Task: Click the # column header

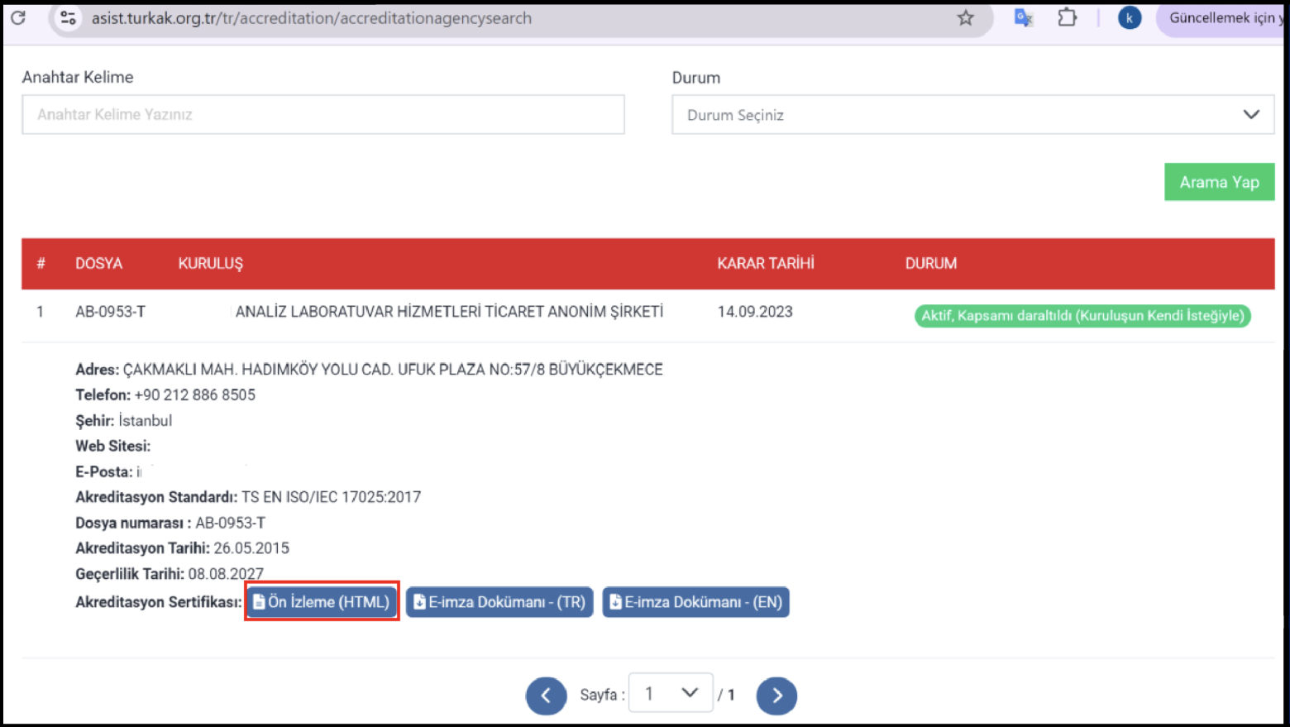Action: pyautogui.click(x=41, y=263)
